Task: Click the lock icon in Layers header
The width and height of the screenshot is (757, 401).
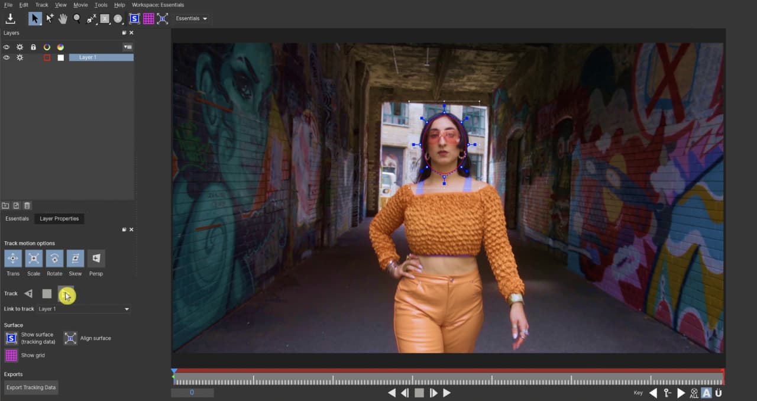Action: click(x=33, y=47)
